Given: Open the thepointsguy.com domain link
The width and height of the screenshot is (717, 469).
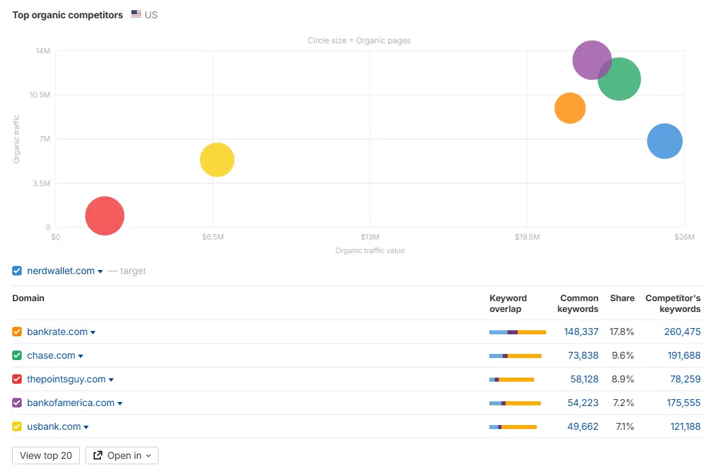Looking at the screenshot, I should [x=66, y=379].
